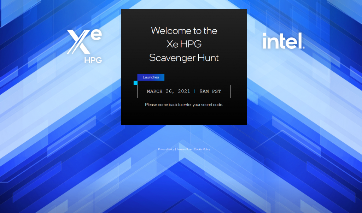Open the Terms of Use link

[x=184, y=149]
